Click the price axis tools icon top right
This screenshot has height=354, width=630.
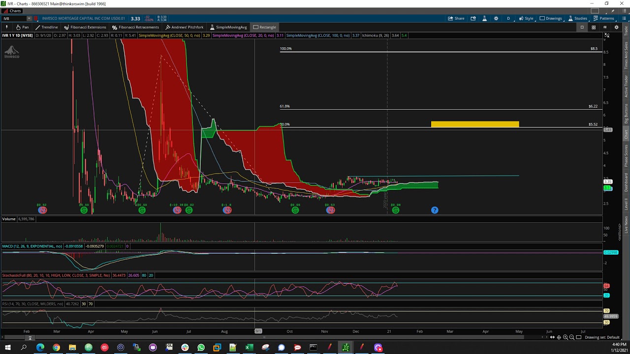pos(607,35)
